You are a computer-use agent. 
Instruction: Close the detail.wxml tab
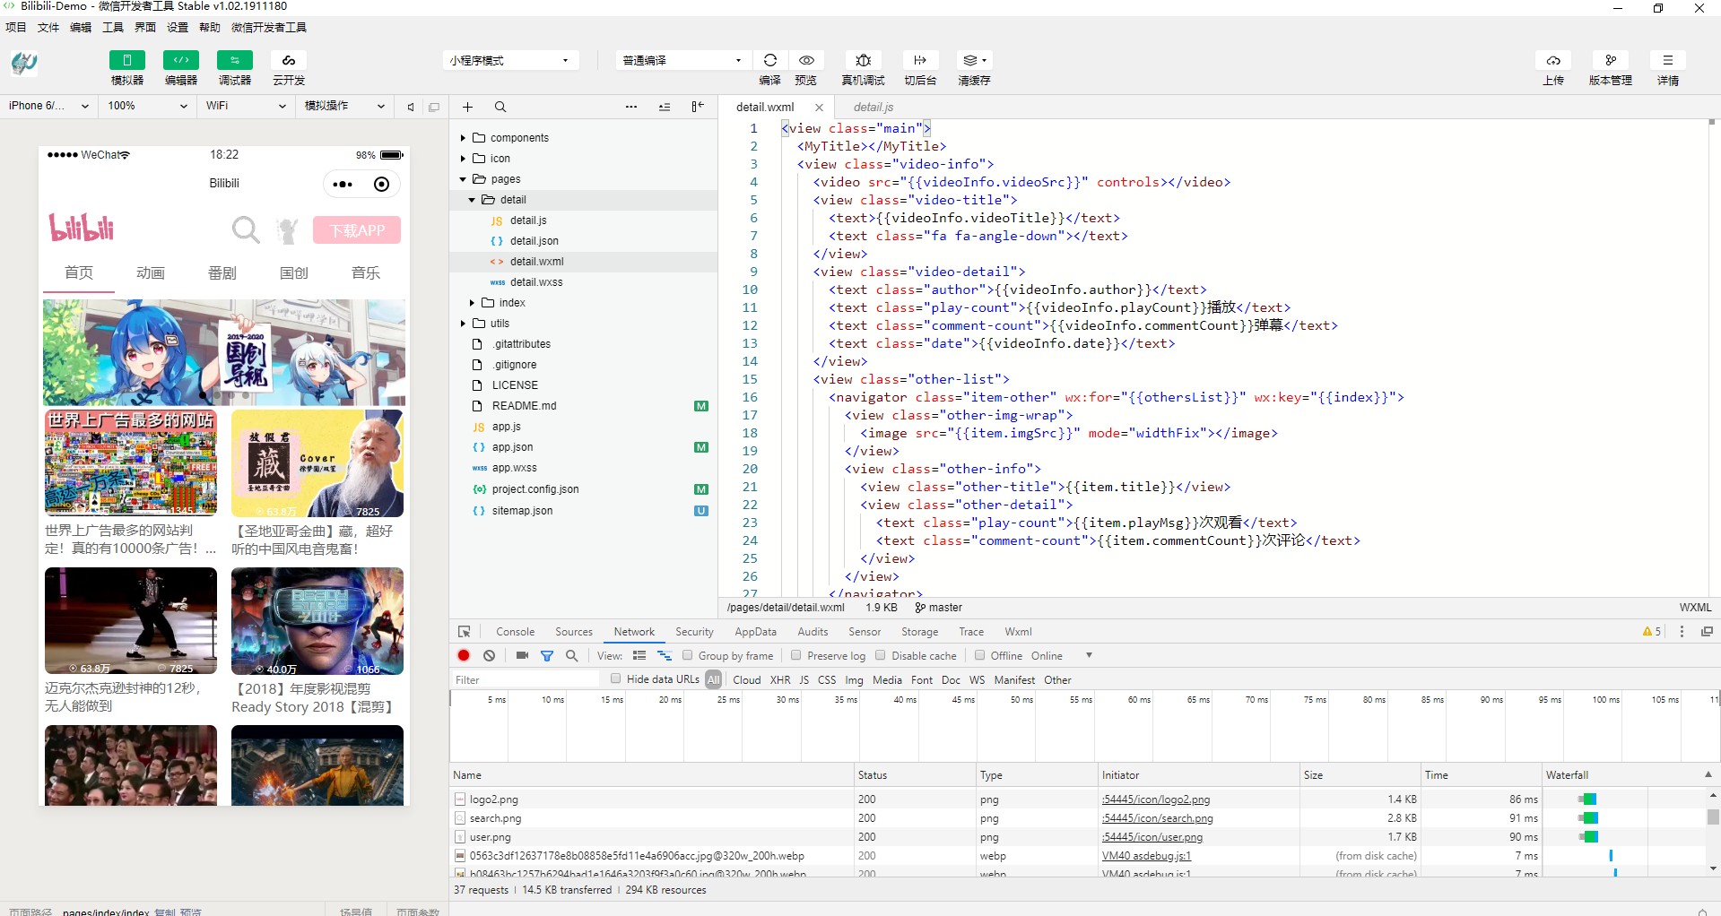[x=819, y=107]
